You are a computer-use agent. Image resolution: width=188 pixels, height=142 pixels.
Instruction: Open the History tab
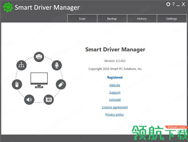(x=142, y=18)
